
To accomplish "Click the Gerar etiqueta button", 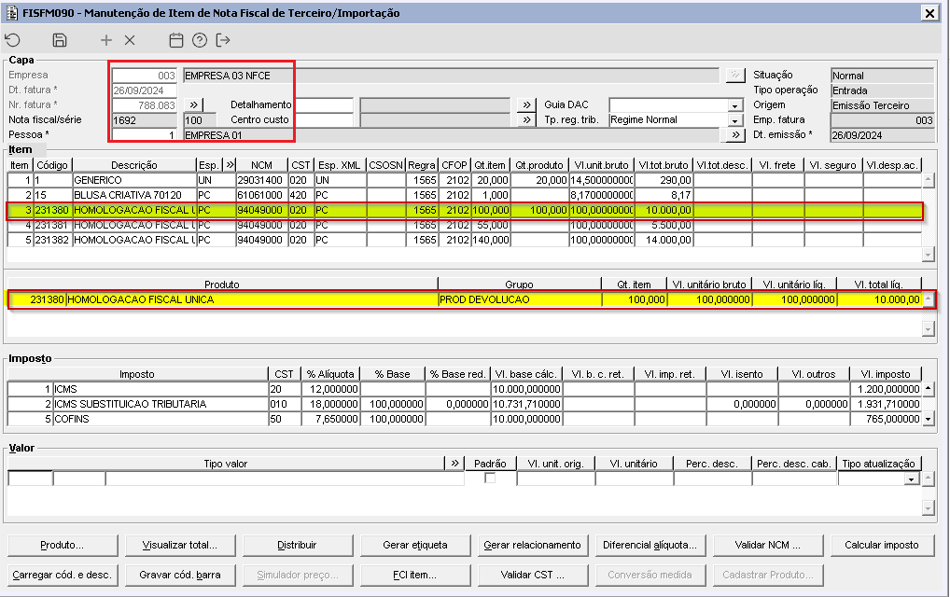I will (415, 545).
